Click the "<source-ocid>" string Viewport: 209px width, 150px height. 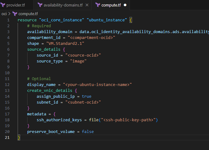pos(83,55)
